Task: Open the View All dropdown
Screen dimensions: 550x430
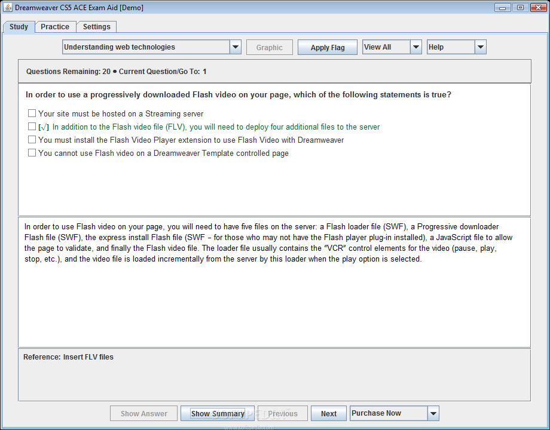Action: pos(392,47)
